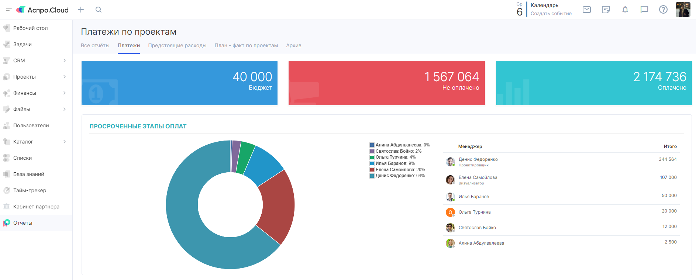
Task: Click the Аспро.Cloud logo
Action: coord(42,10)
